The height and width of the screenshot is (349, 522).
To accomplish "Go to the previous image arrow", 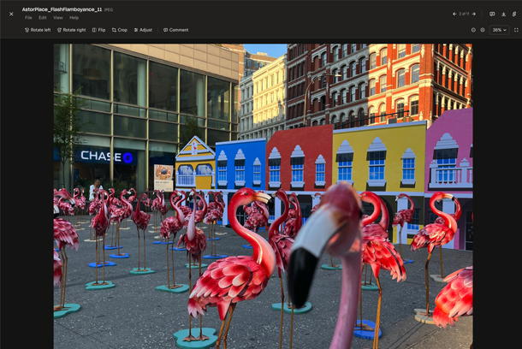I will 454,14.
